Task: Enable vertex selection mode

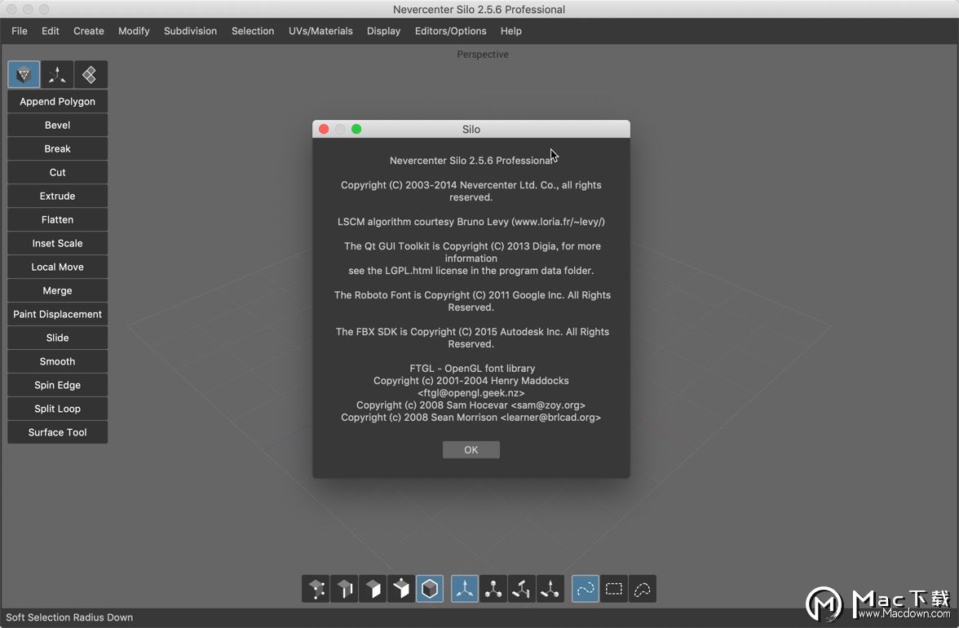Action: (316, 589)
